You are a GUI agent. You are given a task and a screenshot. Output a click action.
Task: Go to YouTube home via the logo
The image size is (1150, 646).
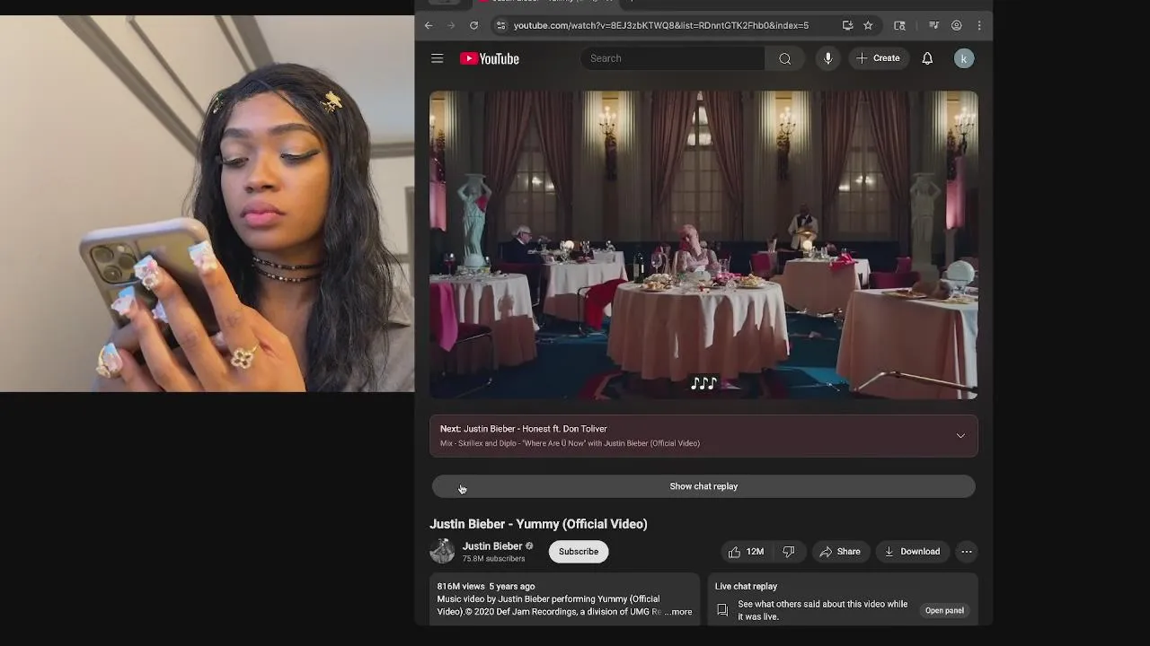(x=490, y=58)
